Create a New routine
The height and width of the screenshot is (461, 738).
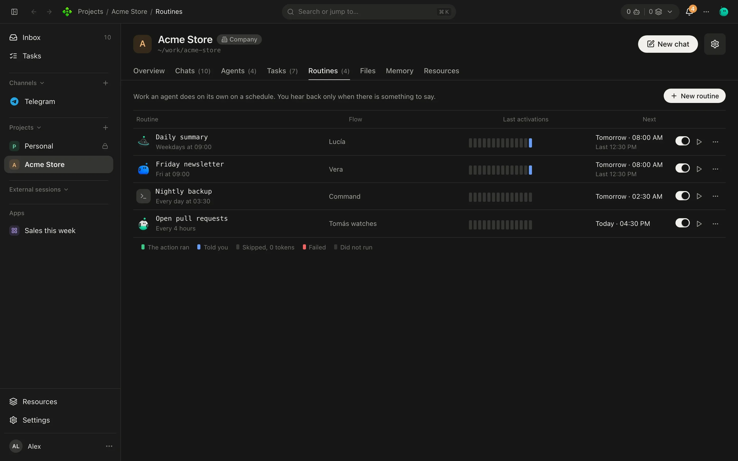pos(694,96)
